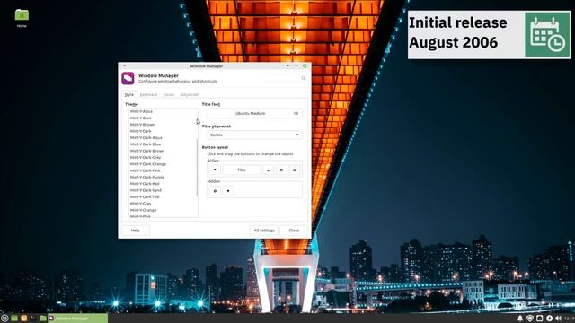Open the file manager panel launcher
This screenshot has height=323, width=575.
point(43,319)
